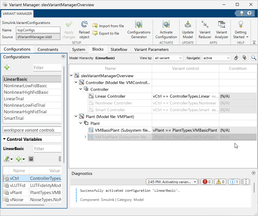Open the Configurations panel options menu
Viewport: 258px width, 216px height.
coord(63,57)
